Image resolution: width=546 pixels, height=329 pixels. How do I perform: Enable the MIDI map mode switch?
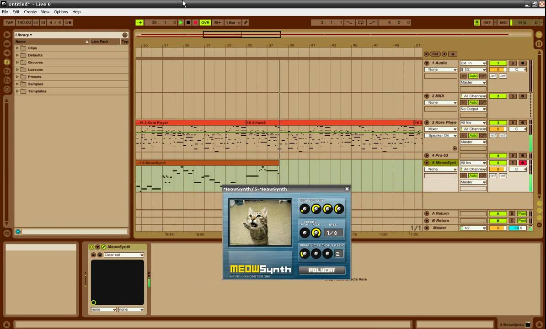click(503, 22)
